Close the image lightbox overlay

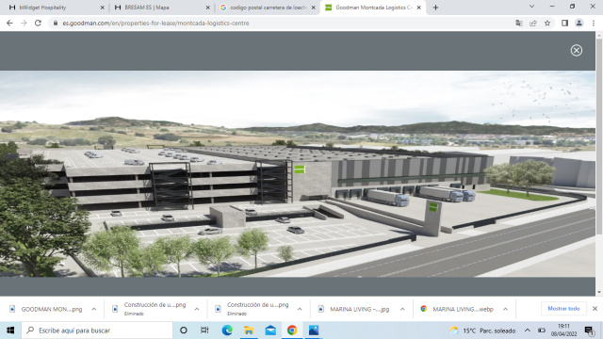tap(576, 50)
